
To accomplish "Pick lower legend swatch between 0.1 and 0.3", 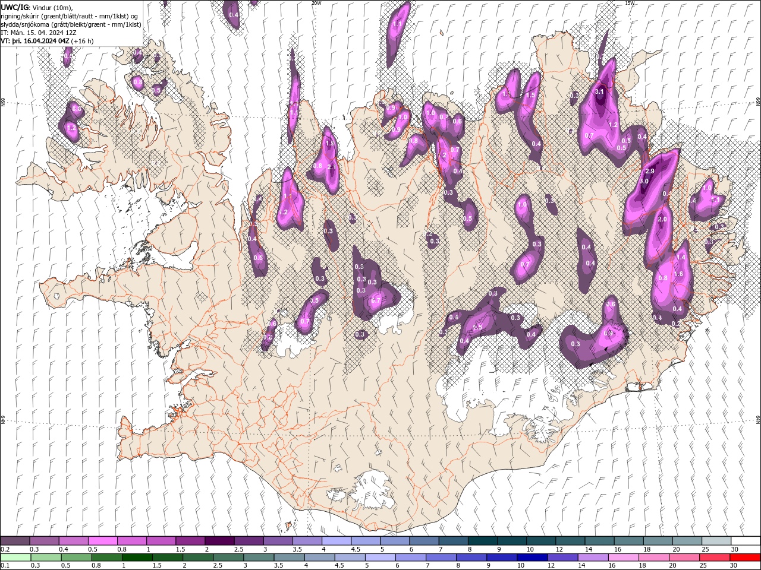I will (x=15, y=558).
